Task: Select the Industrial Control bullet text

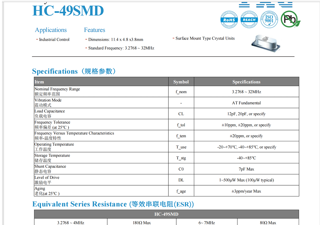Action: tap(54, 40)
